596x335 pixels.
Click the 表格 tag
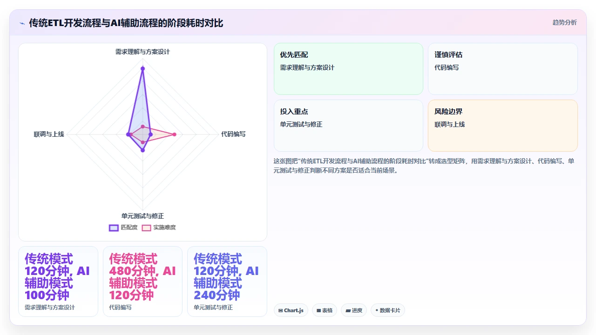coord(325,310)
